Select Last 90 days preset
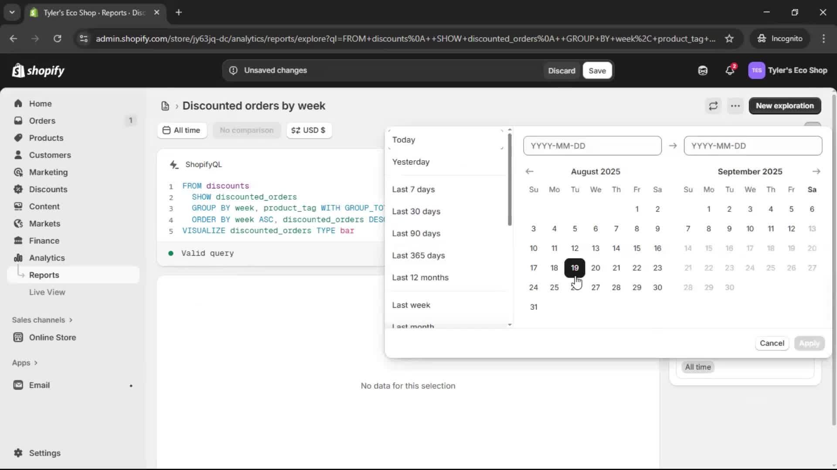 click(x=446, y=234)
